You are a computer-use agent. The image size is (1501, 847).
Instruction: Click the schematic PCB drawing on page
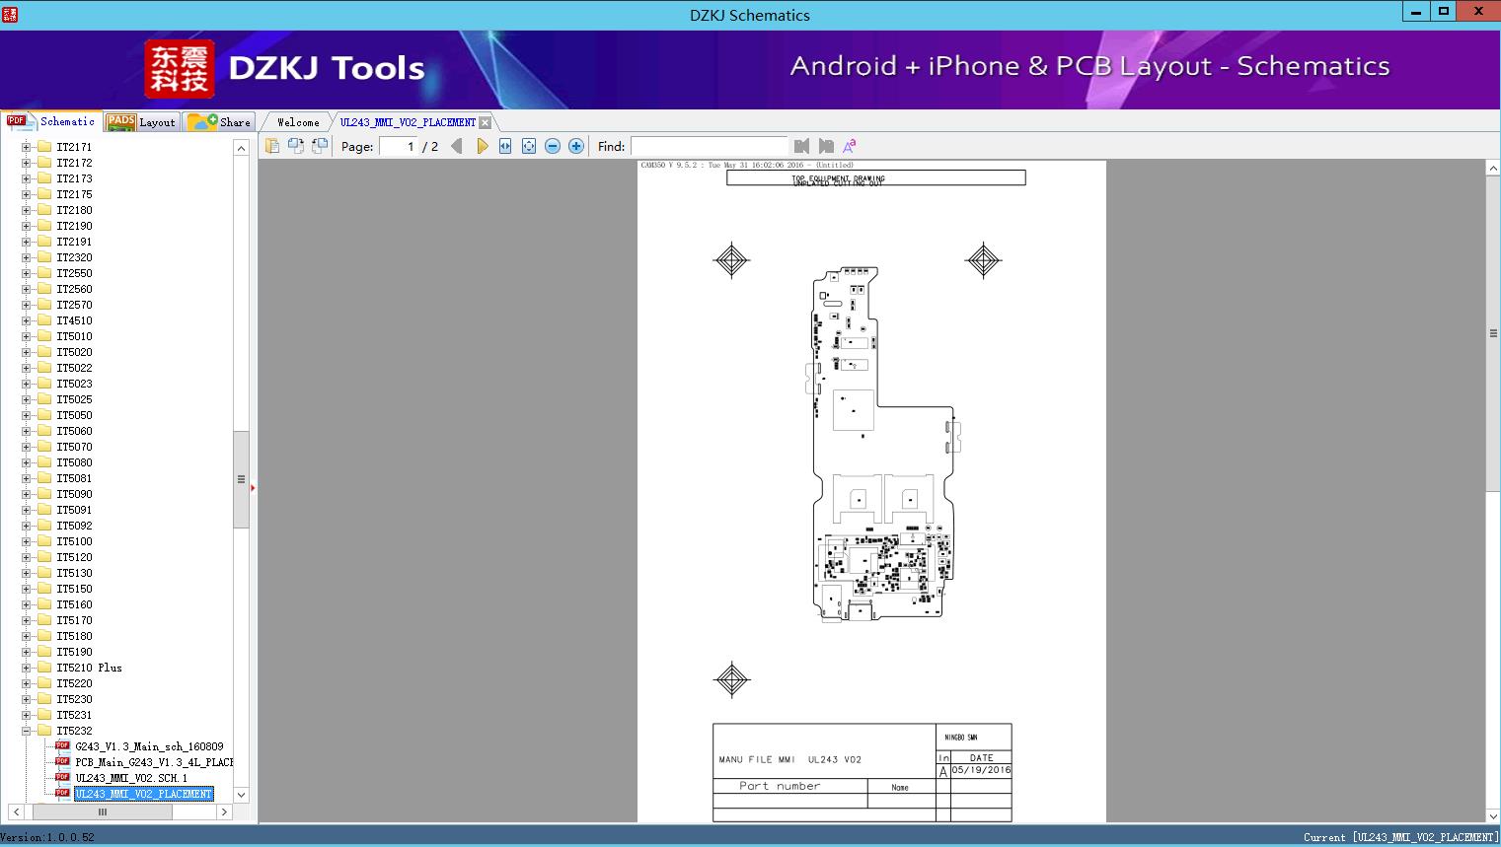tap(884, 444)
